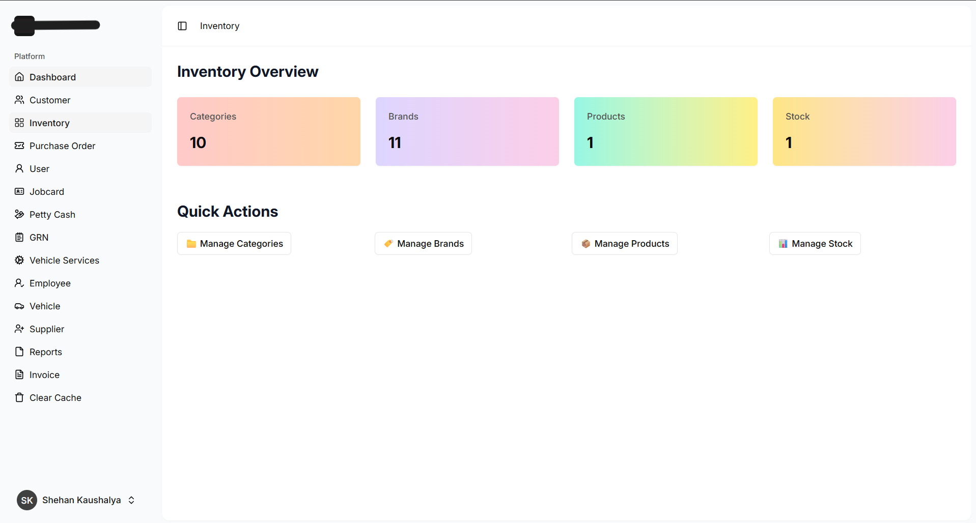
Task: Toggle the sidebar panel icon
Action: point(182,26)
